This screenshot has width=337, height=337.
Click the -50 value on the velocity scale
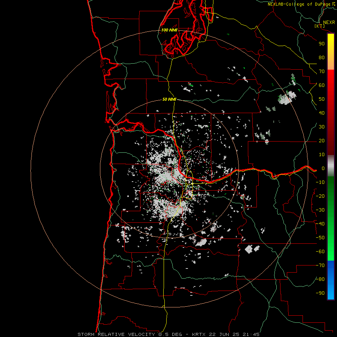point(320,238)
